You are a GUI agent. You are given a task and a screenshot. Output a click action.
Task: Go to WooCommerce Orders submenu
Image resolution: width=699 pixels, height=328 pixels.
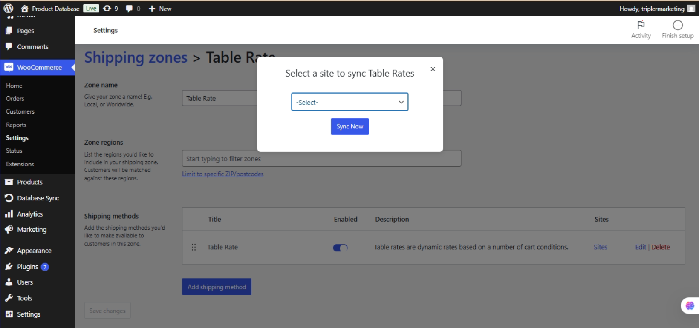pos(15,99)
